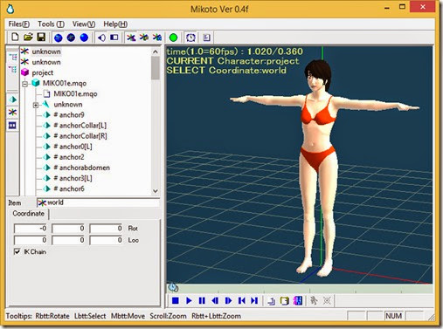This screenshot has width=443, height=329.
Task: Click the second tree-view sidebar icon
Action: (12, 70)
